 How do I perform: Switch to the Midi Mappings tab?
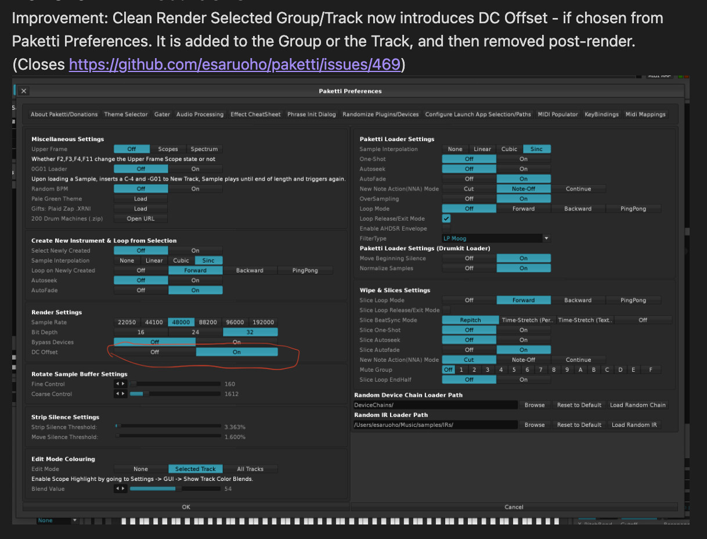645,114
